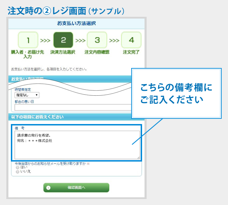This screenshot has height=205, width=228.
Task: Click the 都合の悪い日 input field
Action: (x=73, y=108)
